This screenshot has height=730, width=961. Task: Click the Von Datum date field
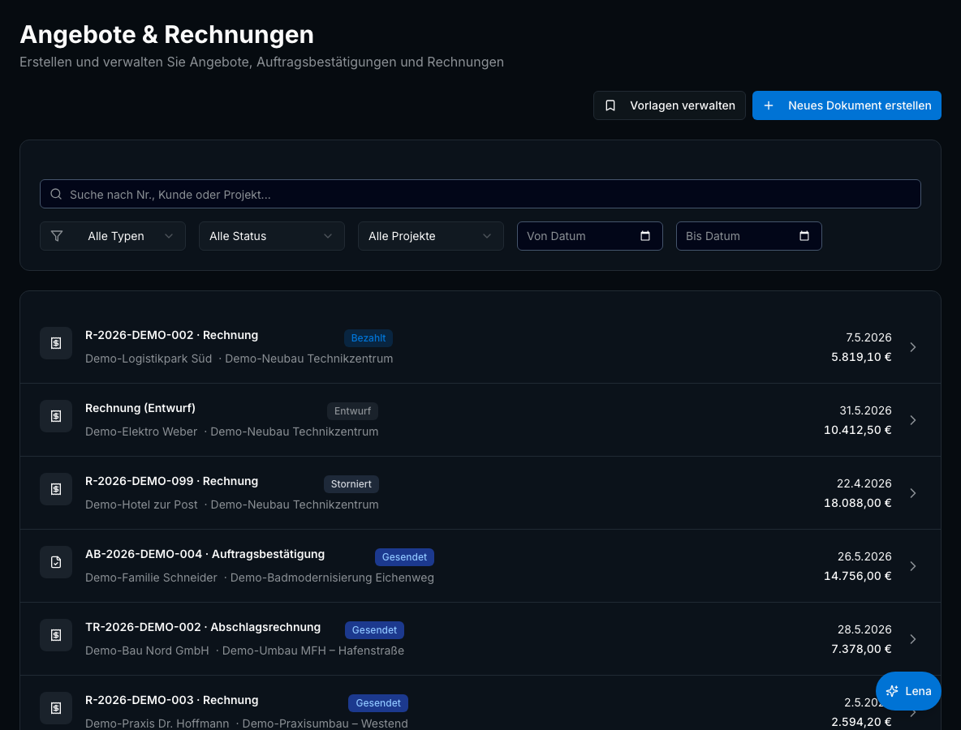[589, 236]
